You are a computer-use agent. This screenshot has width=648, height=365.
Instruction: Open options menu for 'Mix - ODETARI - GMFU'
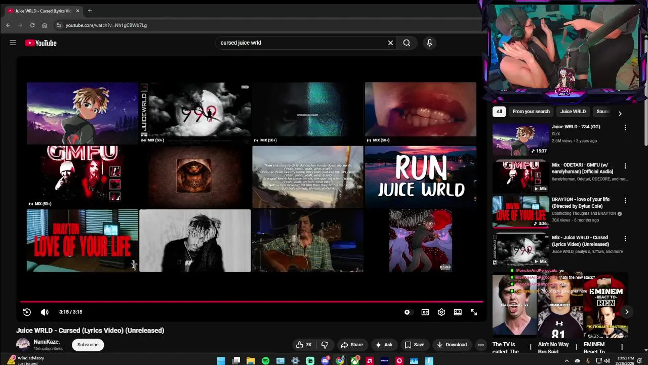pyautogui.click(x=625, y=166)
